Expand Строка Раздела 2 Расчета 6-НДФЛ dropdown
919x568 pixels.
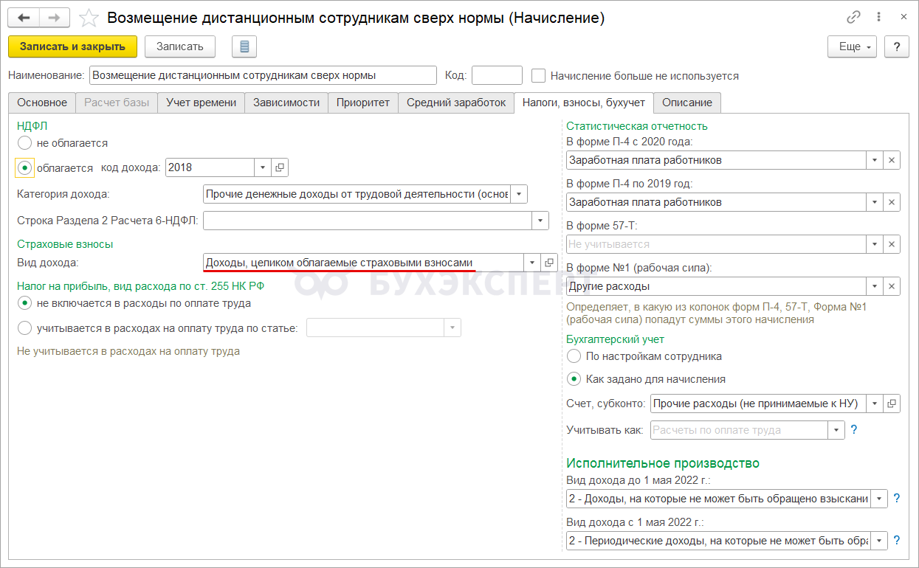(x=540, y=221)
